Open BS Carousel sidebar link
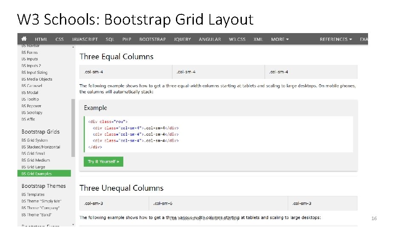 31,86
